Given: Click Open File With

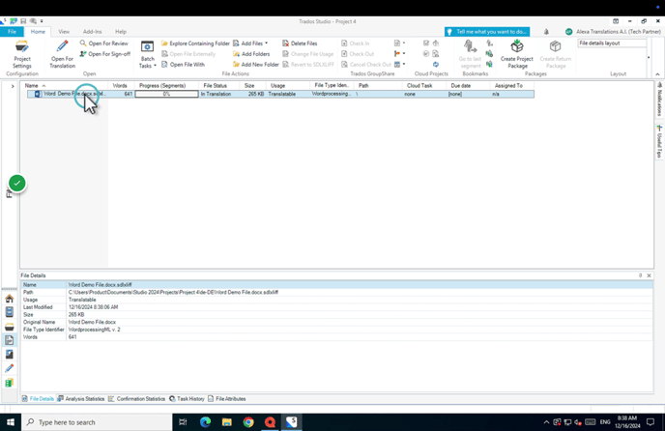Looking at the screenshot, I should click(x=183, y=65).
